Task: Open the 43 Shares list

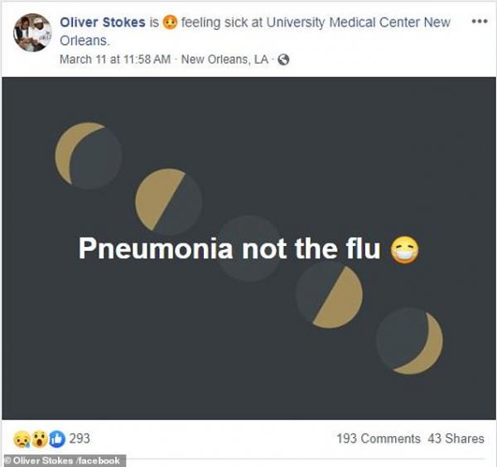Action: tap(456, 438)
